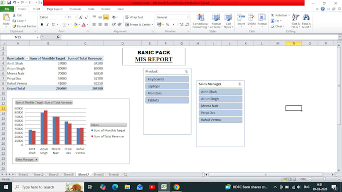The height and width of the screenshot is (192, 342).
Task: Select Amit Shah in Sales Manager slicer
Action: tap(220, 92)
